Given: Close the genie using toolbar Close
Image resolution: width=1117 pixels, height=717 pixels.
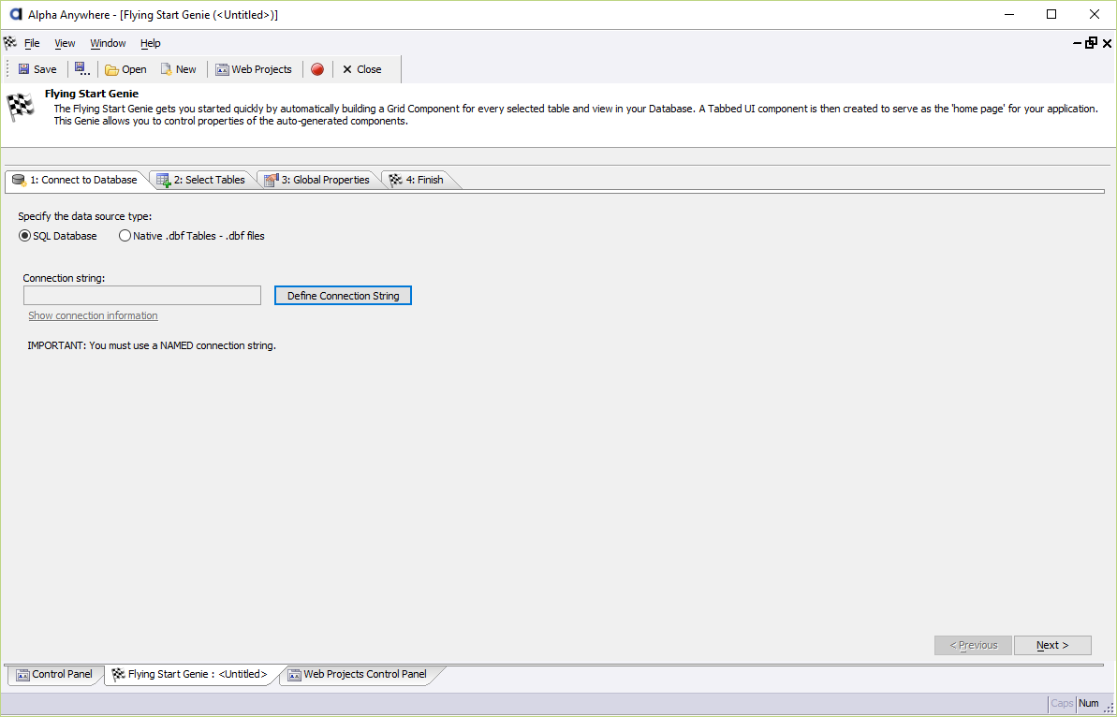Looking at the screenshot, I should point(362,69).
